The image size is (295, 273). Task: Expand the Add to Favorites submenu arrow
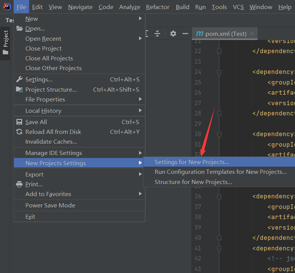(140, 194)
